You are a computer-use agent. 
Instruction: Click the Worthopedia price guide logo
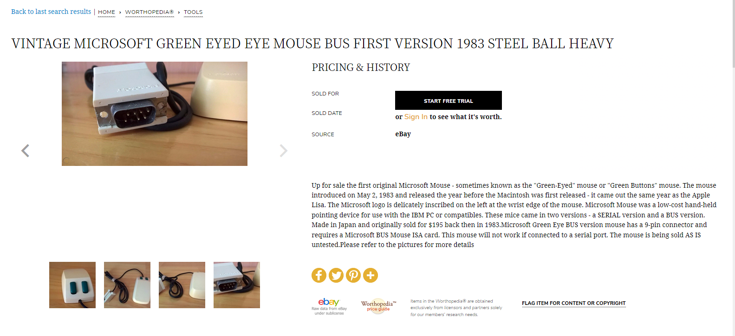click(x=378, y=306)
